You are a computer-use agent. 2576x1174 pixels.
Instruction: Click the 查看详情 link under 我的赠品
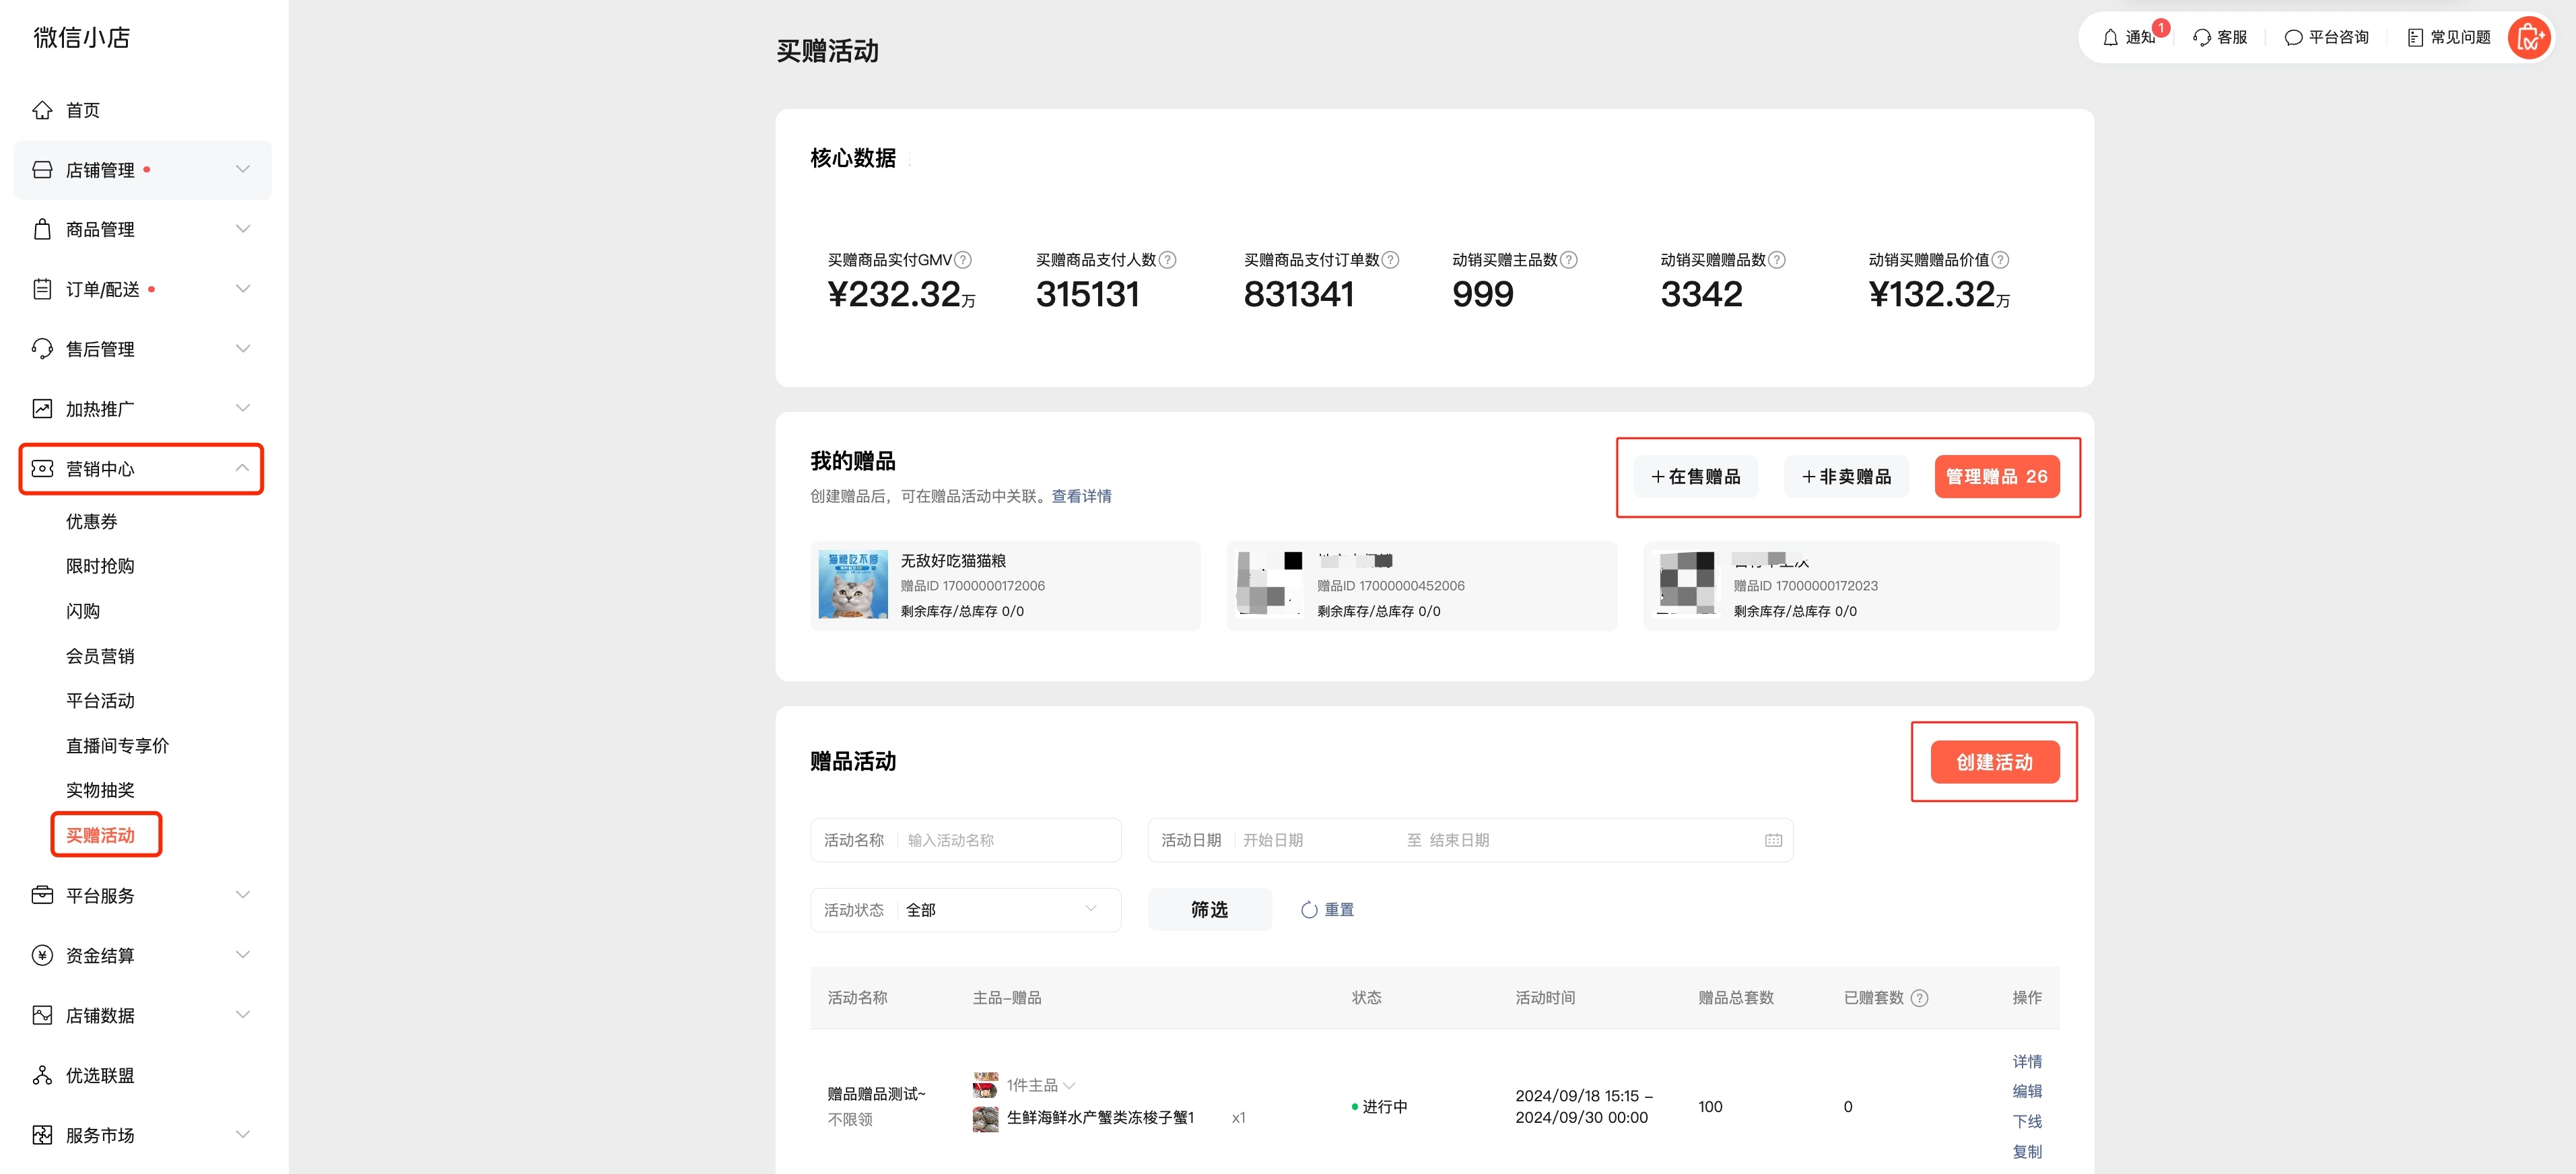1081,497
